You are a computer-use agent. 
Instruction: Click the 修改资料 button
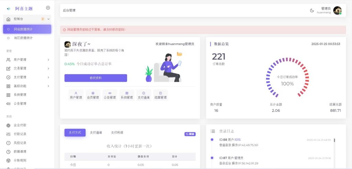(x=96, y=78)
